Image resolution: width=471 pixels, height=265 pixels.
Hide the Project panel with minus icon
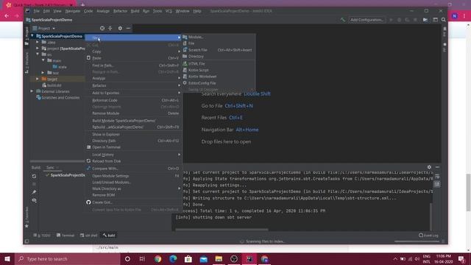pos(128,28)
